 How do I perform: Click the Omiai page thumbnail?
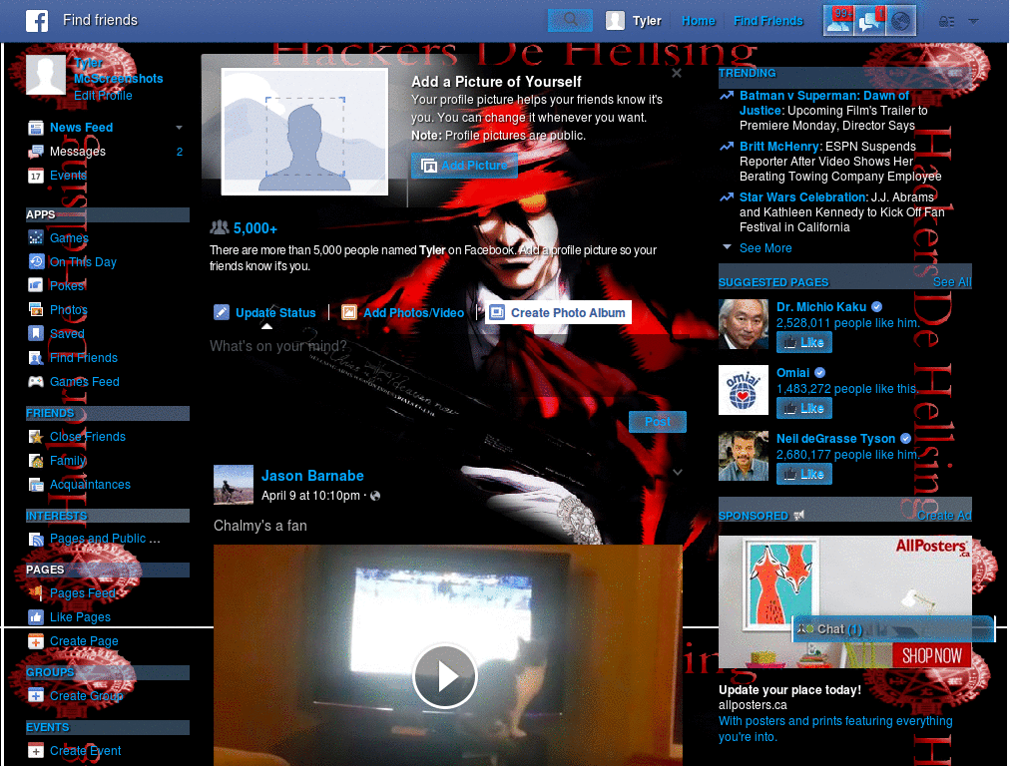click(744, 390)
